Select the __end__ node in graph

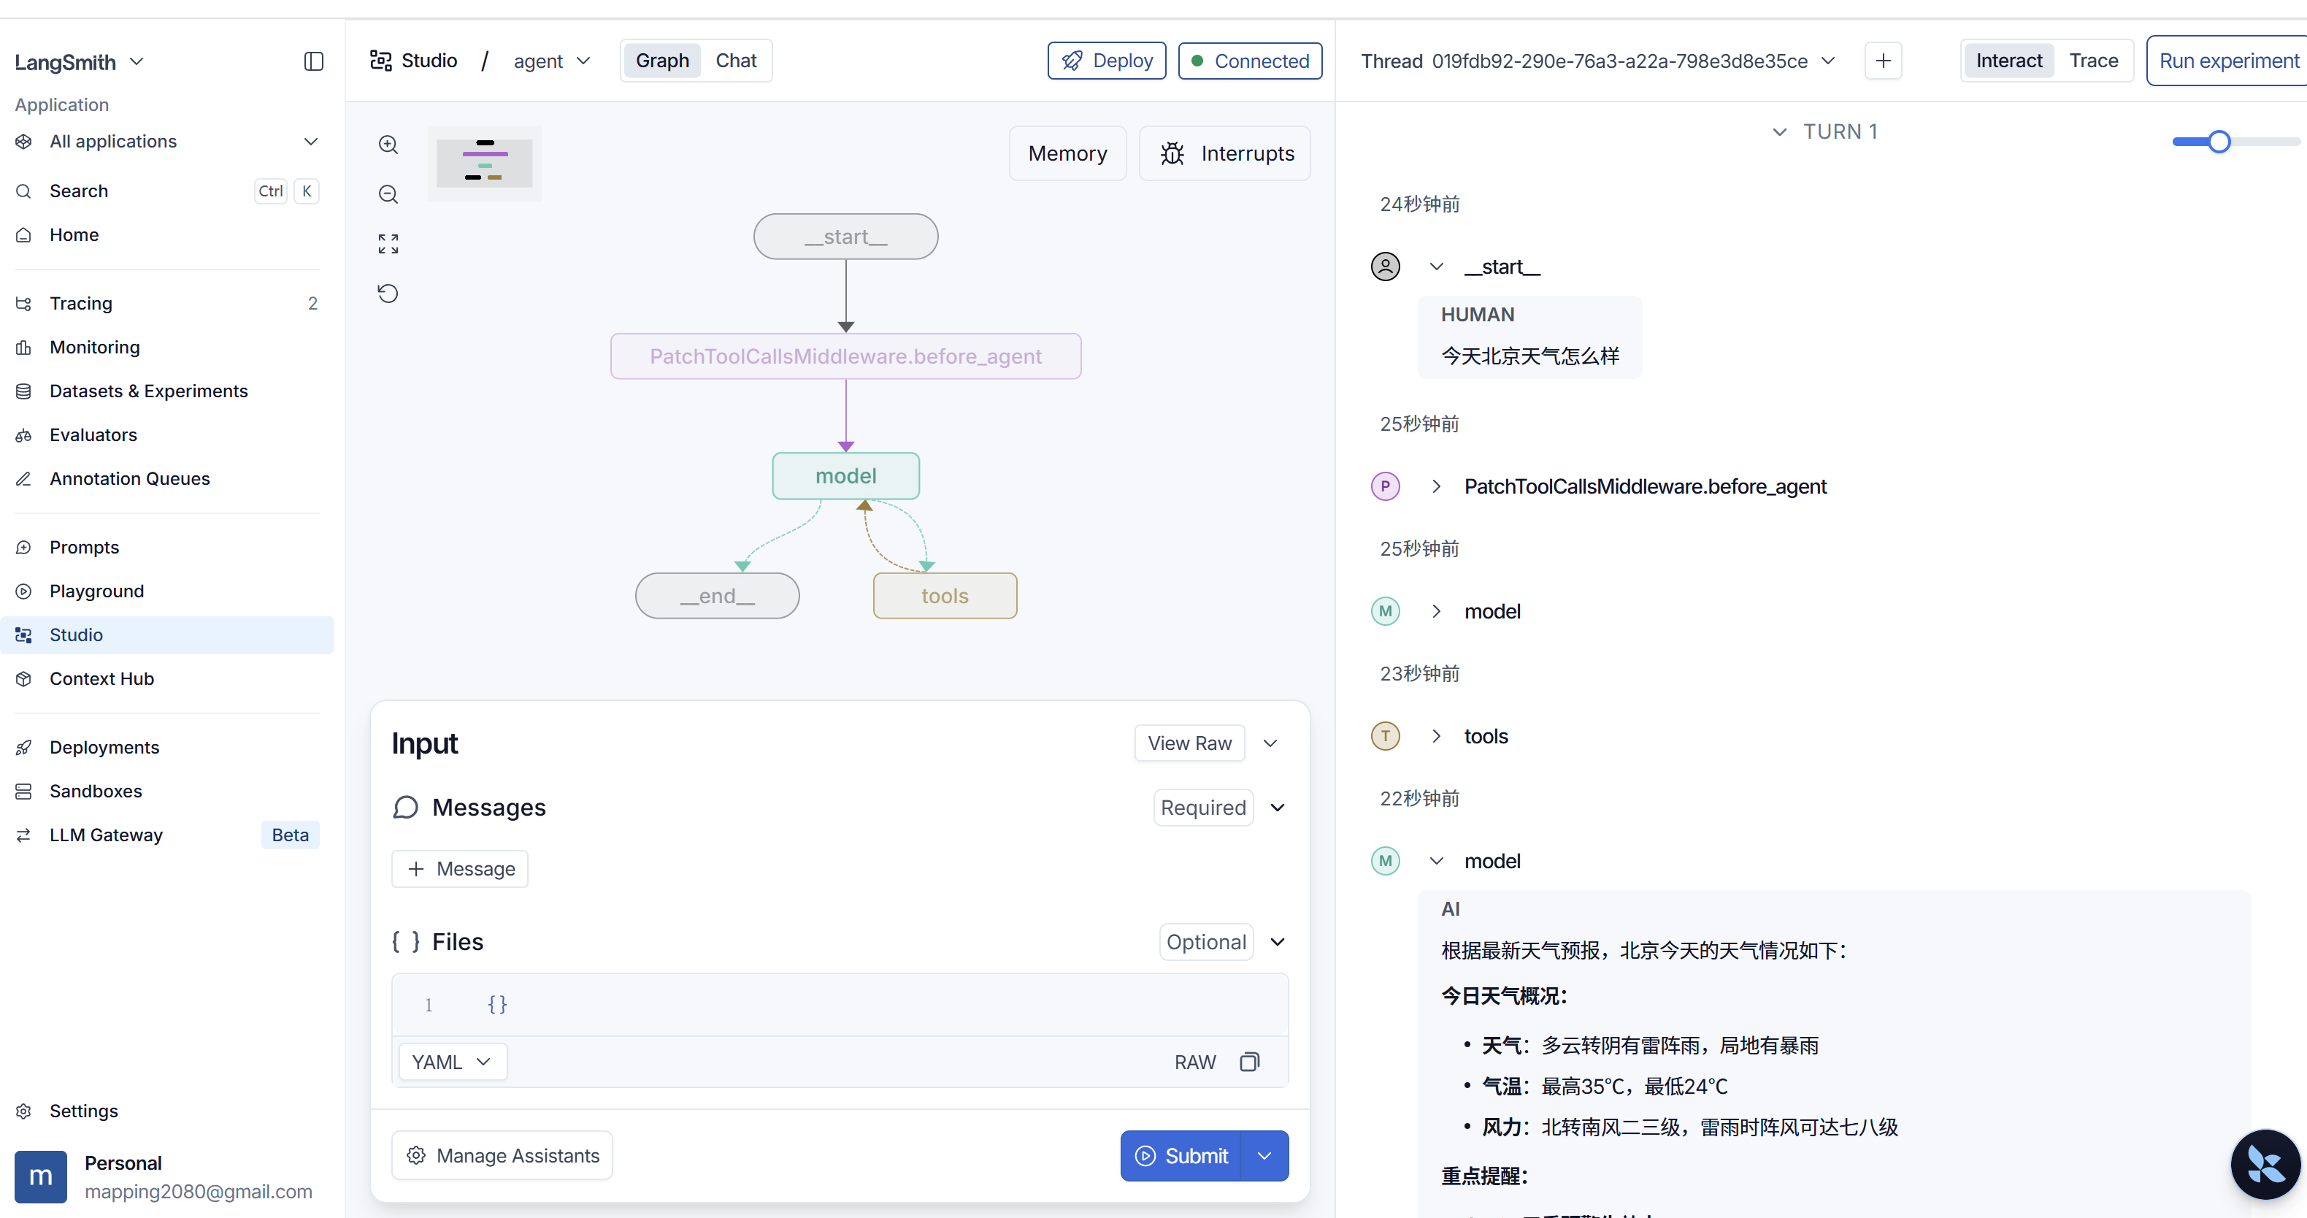716,596
